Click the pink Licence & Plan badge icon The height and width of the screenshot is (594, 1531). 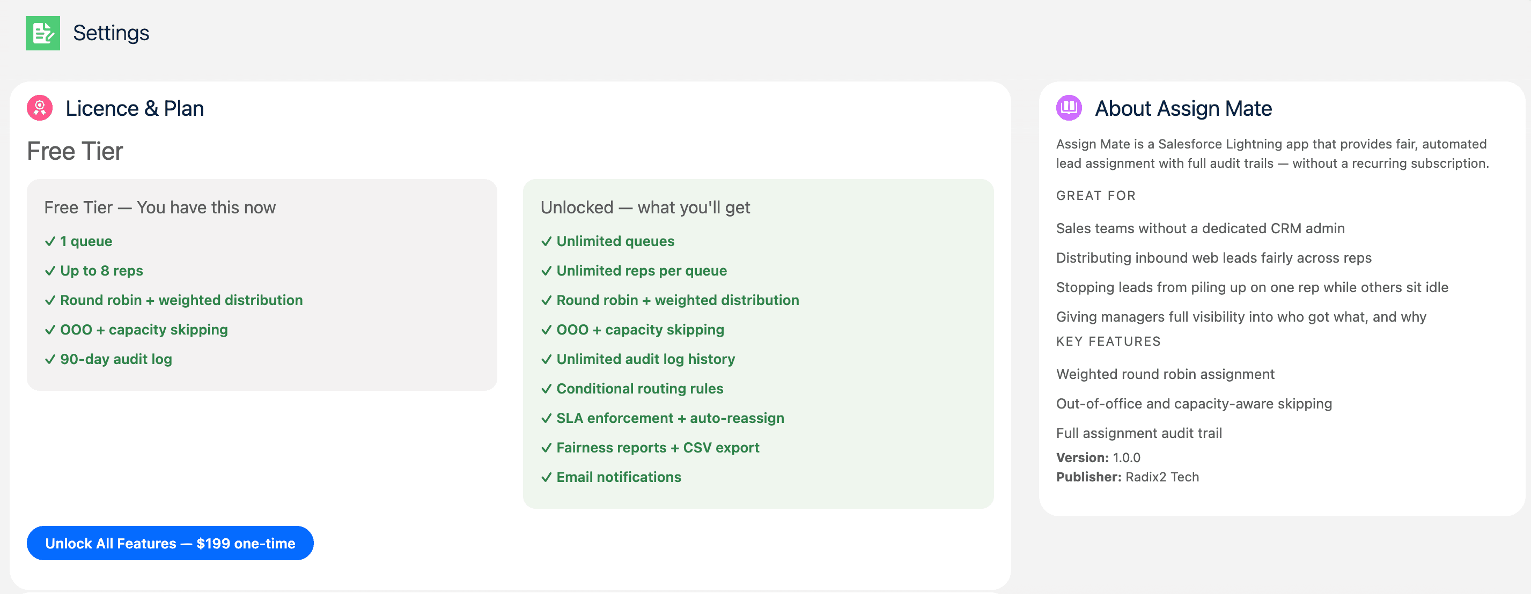(x=40, y=108)
